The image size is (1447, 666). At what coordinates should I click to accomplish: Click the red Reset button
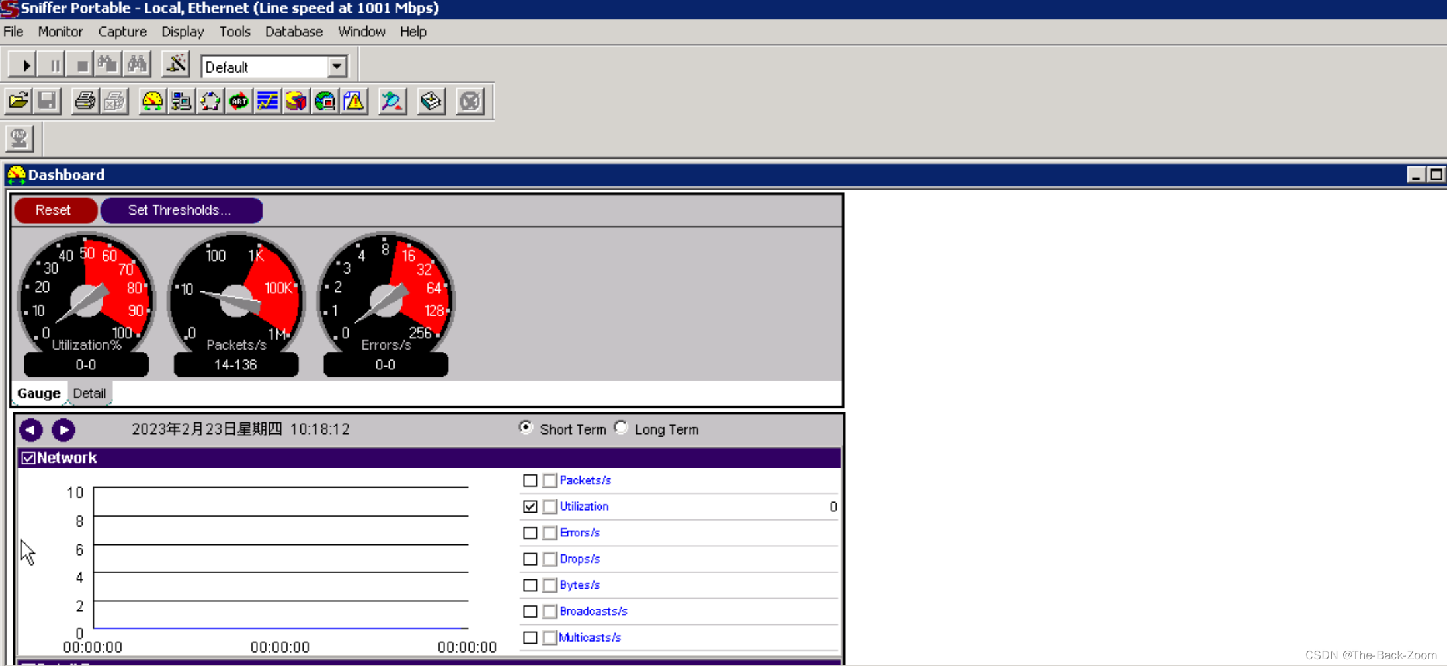[x=55, y=210]
